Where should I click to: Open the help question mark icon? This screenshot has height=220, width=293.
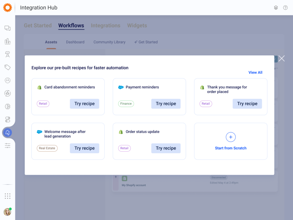(285, 8)
